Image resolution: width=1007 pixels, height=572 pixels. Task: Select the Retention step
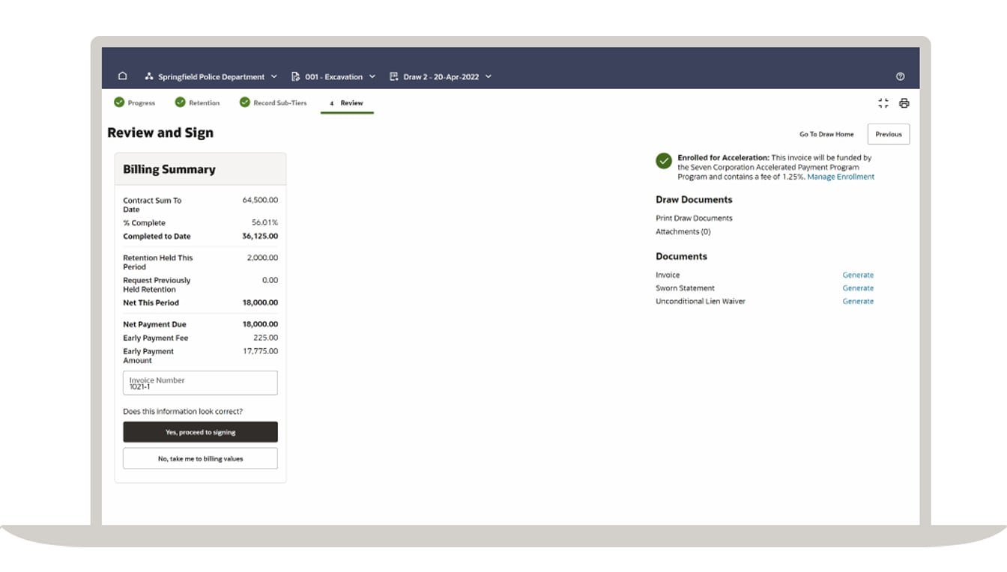click(198, 102)
